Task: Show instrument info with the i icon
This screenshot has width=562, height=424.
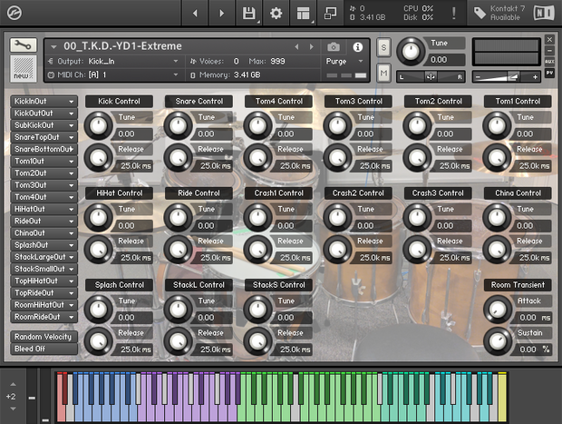Action: (357, 47)
